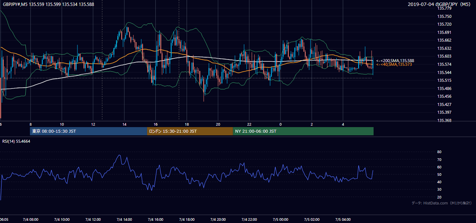The image size is (476, 223).
Task: Click price axis value 135.662
Action: click(x=444, y=40)
